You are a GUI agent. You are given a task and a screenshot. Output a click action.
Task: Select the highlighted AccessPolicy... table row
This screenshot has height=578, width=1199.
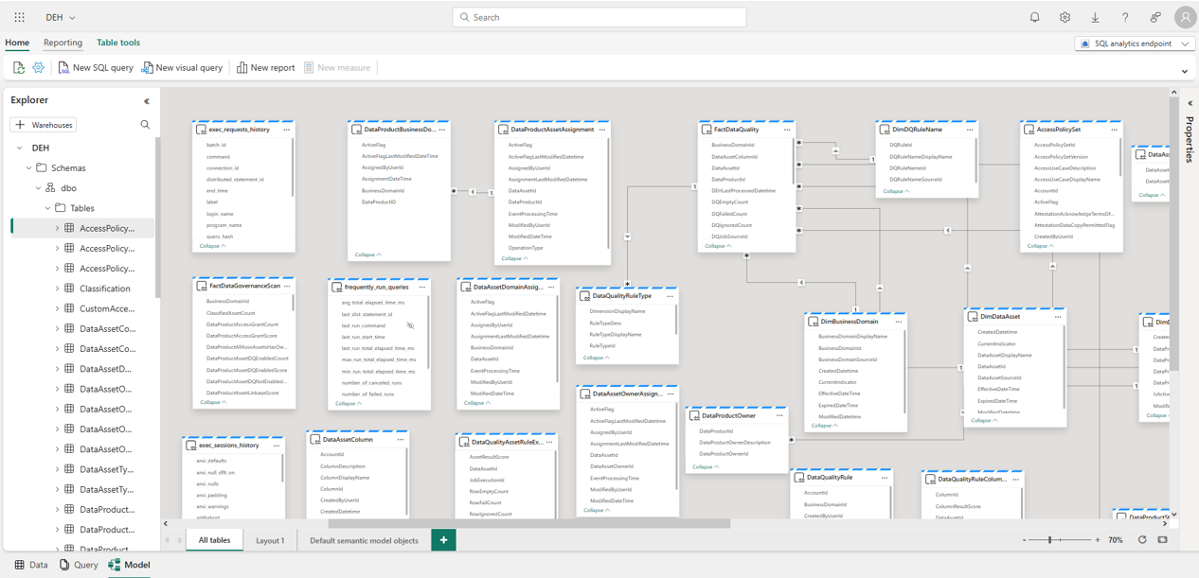click(x=83, y=228)
